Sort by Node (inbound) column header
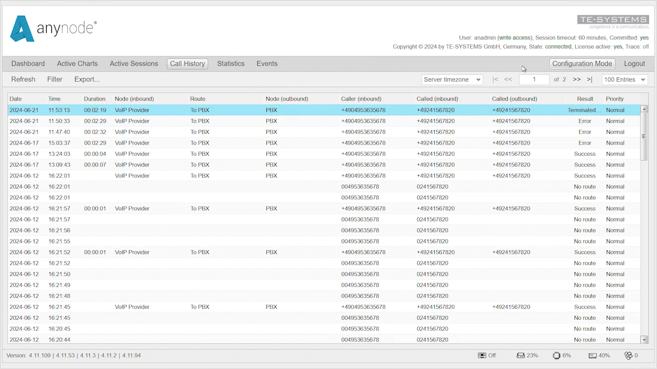This screenshot has height=369, width=657. tap(150, 99)
